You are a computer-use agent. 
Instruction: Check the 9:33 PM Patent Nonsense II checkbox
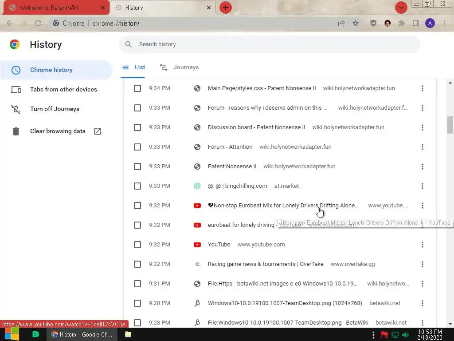pyautogui.click(x=137, y=167)
